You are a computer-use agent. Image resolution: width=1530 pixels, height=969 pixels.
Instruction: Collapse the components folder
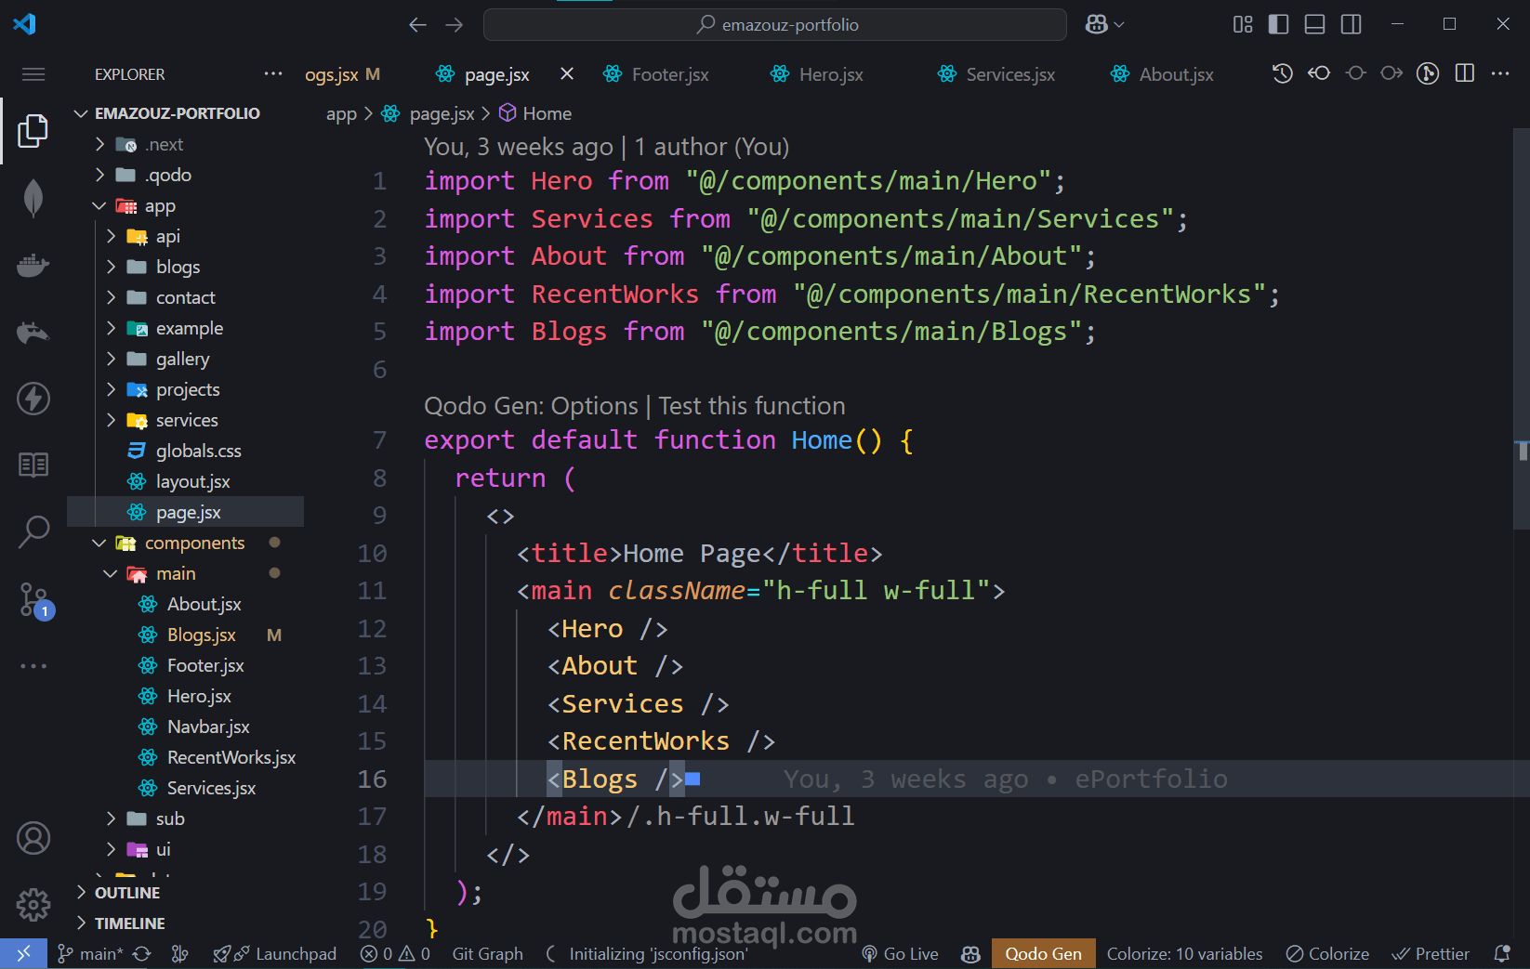[x=100, y=543]
